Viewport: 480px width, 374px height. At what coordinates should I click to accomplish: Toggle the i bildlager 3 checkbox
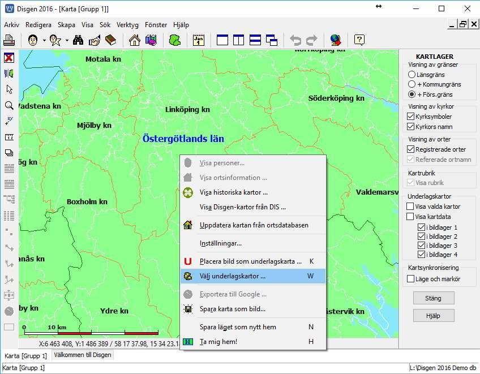click(421, 246)
